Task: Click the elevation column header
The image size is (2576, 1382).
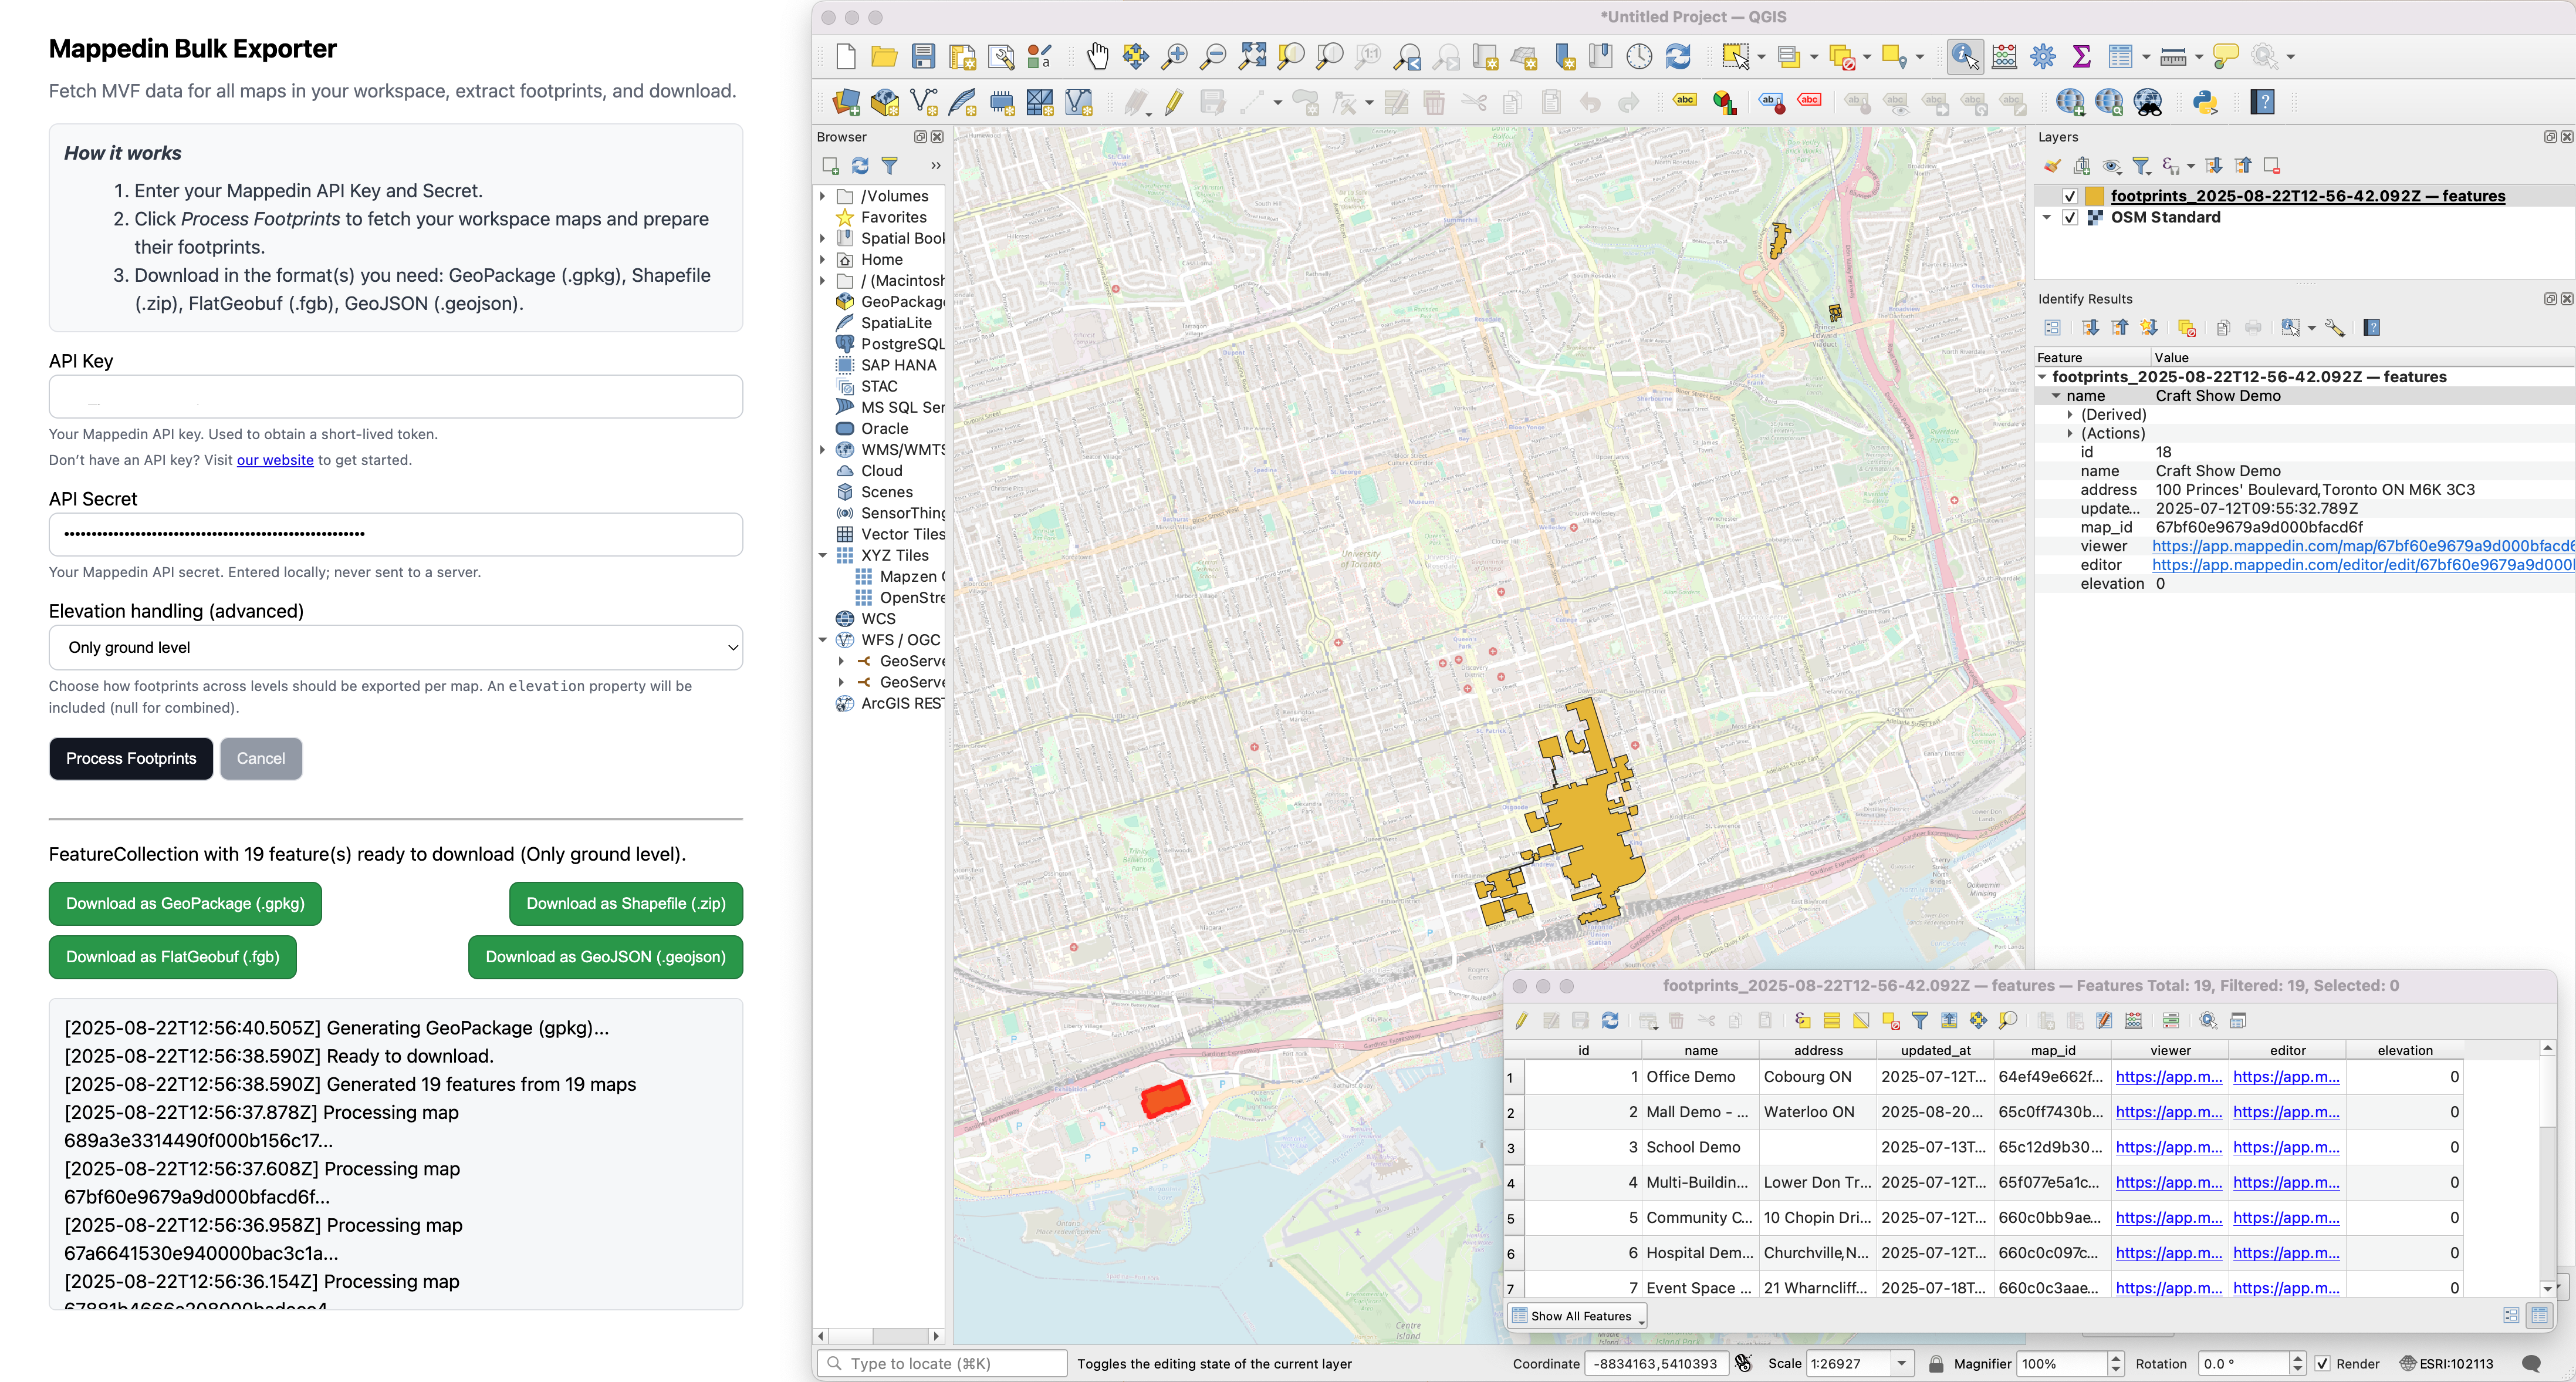Action: (2405, 1051)
